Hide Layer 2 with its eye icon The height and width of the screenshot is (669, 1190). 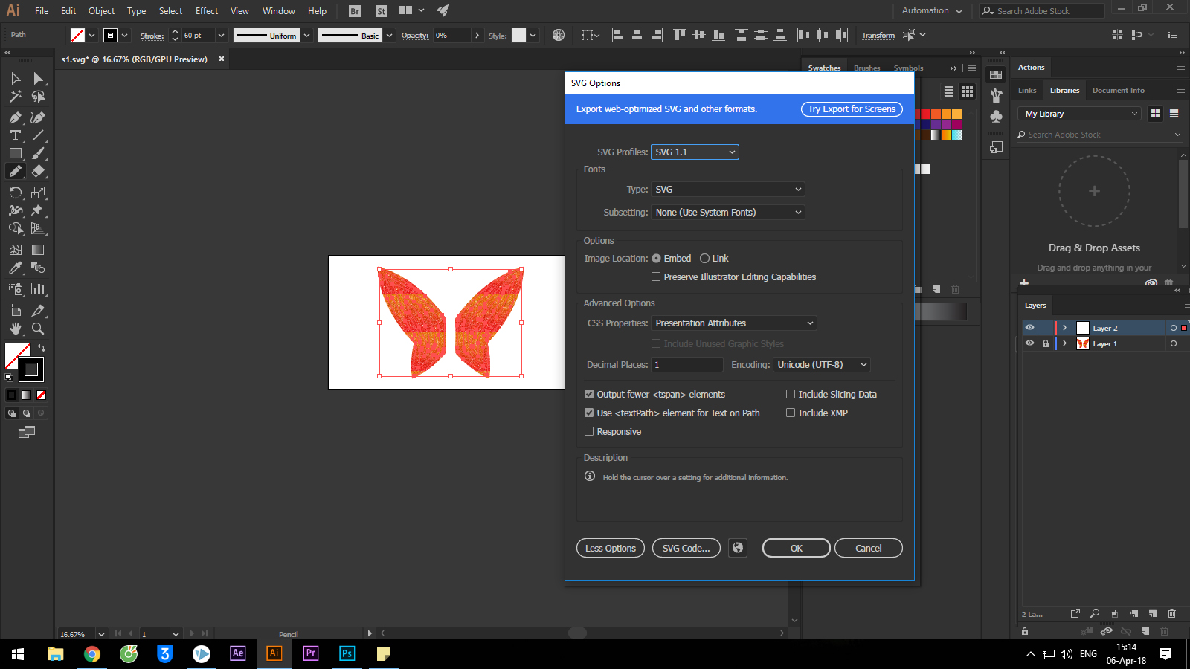tap(1029, 327)
